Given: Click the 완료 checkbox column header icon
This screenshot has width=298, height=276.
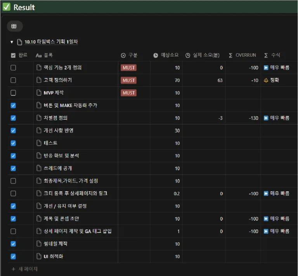Looking at the screenshot, I should tap(13, 55).
